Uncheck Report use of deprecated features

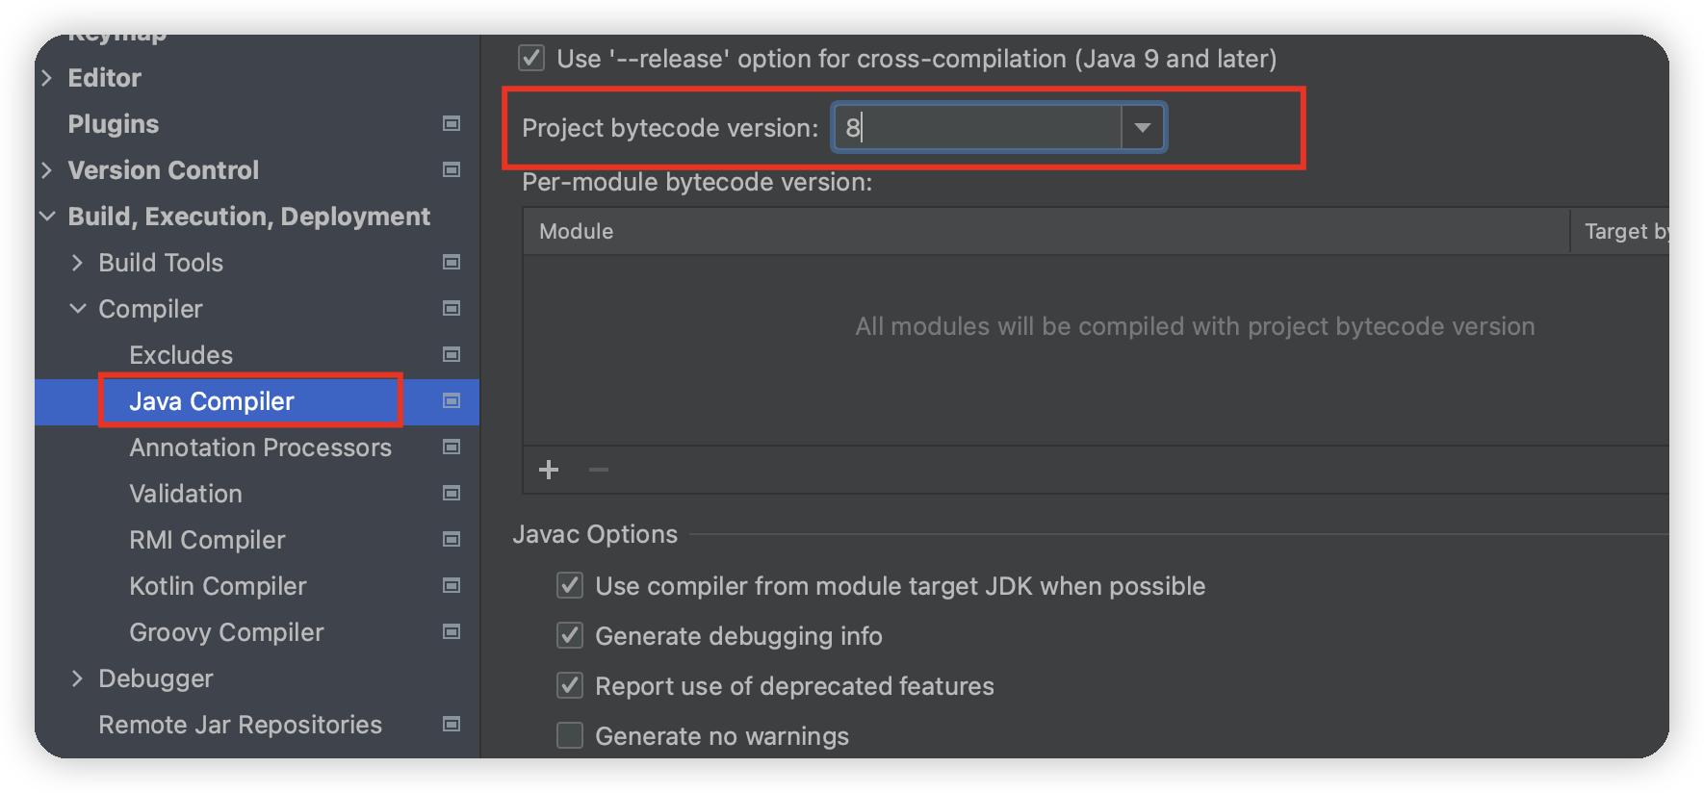click(x=570, y=685)
